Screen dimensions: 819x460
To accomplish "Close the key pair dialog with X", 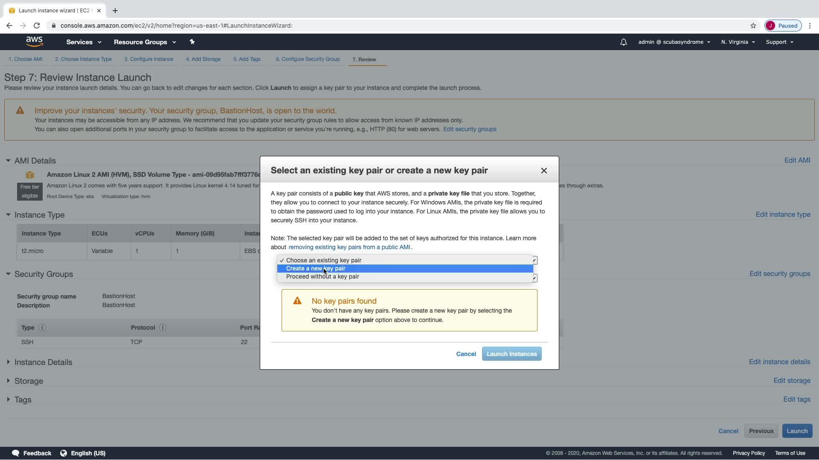I will click(543, 170).
